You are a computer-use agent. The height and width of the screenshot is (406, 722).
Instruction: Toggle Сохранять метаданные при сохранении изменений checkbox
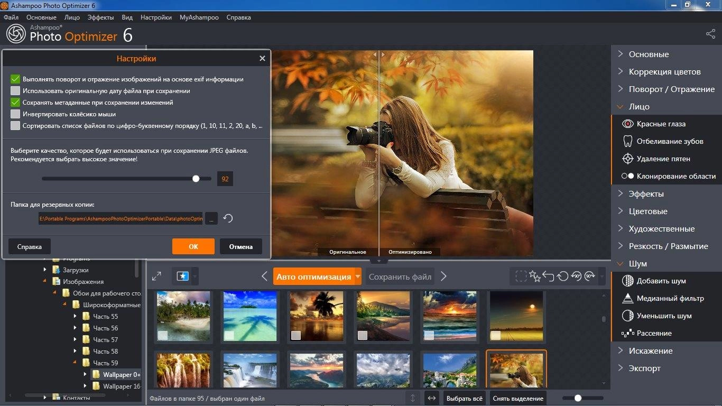(15, 103)
